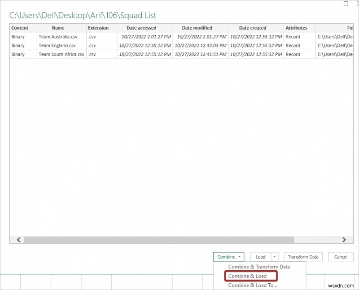Click the Date accessed column header
Image resolution: width=359 pixels, height=290 pixels.
pos(141,28)
